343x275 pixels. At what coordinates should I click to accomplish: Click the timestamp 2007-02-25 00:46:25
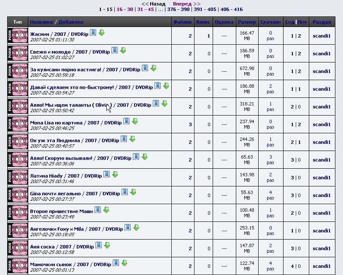click(x=52, y=128)
